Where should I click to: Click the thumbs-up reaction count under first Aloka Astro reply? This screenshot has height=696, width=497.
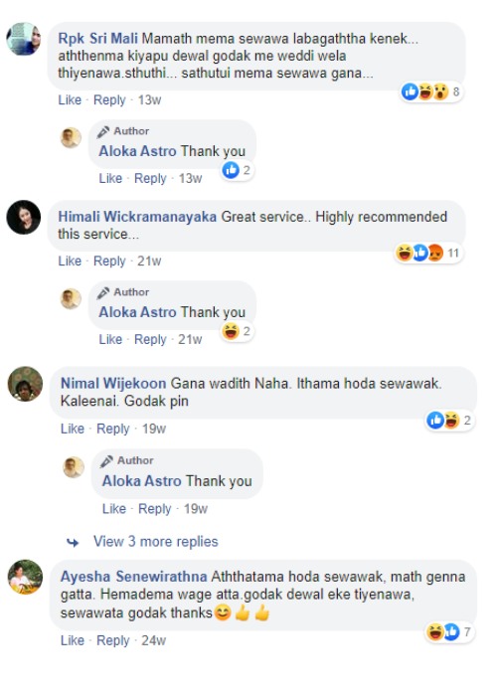tap(238, 170)
